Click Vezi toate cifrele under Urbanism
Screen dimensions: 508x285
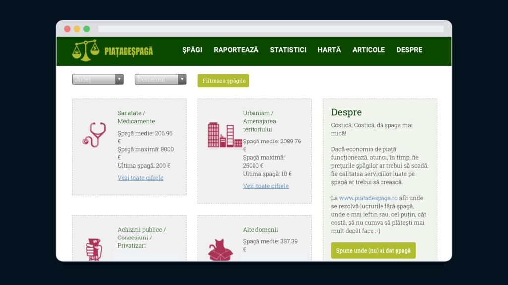(x=266, y=186)
